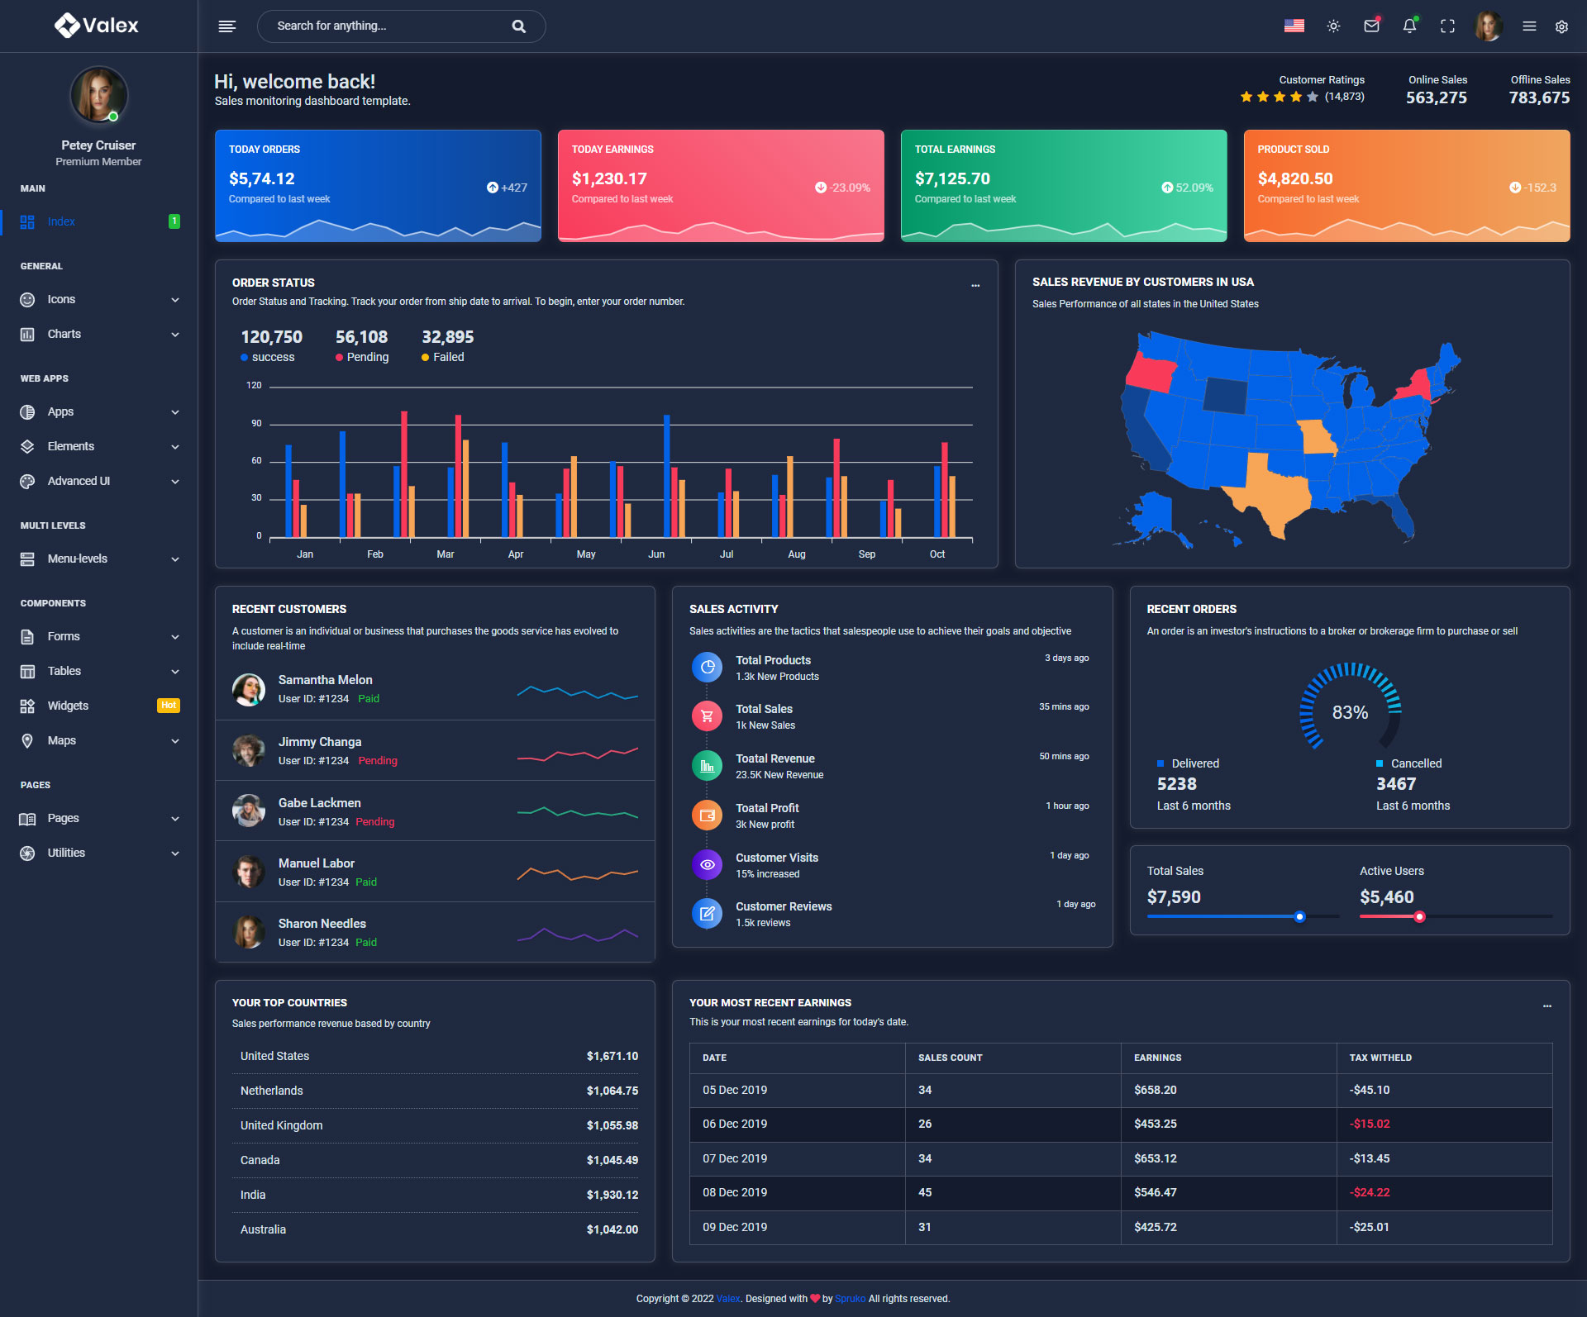
Task: Click the Total Sales cart icon
Action: (x=707, y=716)
